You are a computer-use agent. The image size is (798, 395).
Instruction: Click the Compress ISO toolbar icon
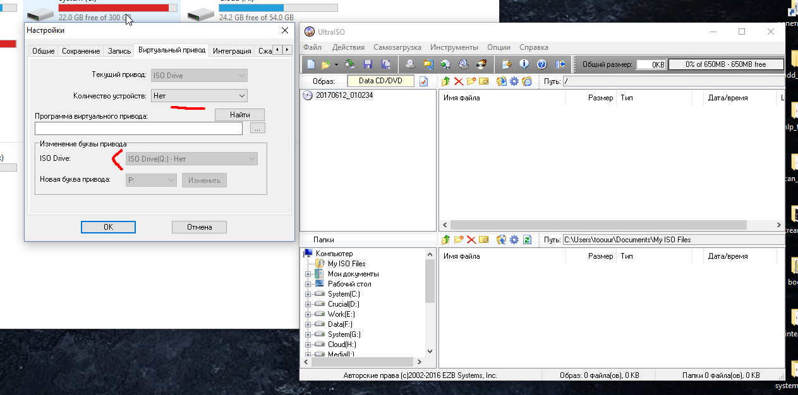pos(428,64)
